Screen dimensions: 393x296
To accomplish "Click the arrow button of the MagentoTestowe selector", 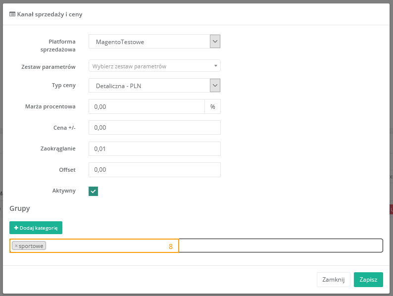I will pyautogui.click(x=215, y=42).
